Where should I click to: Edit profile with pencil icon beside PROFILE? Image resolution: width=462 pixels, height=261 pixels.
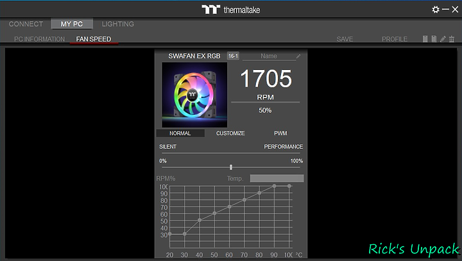coord(443,39)
